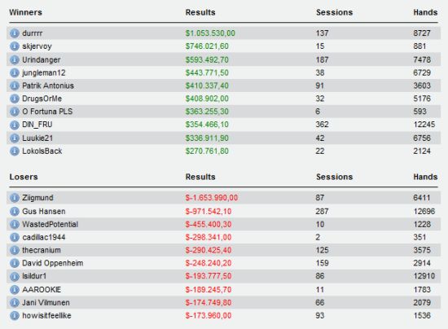Click the info icon next to Ziigmund
Screen dimensions: 448x329
pos(15,198)
